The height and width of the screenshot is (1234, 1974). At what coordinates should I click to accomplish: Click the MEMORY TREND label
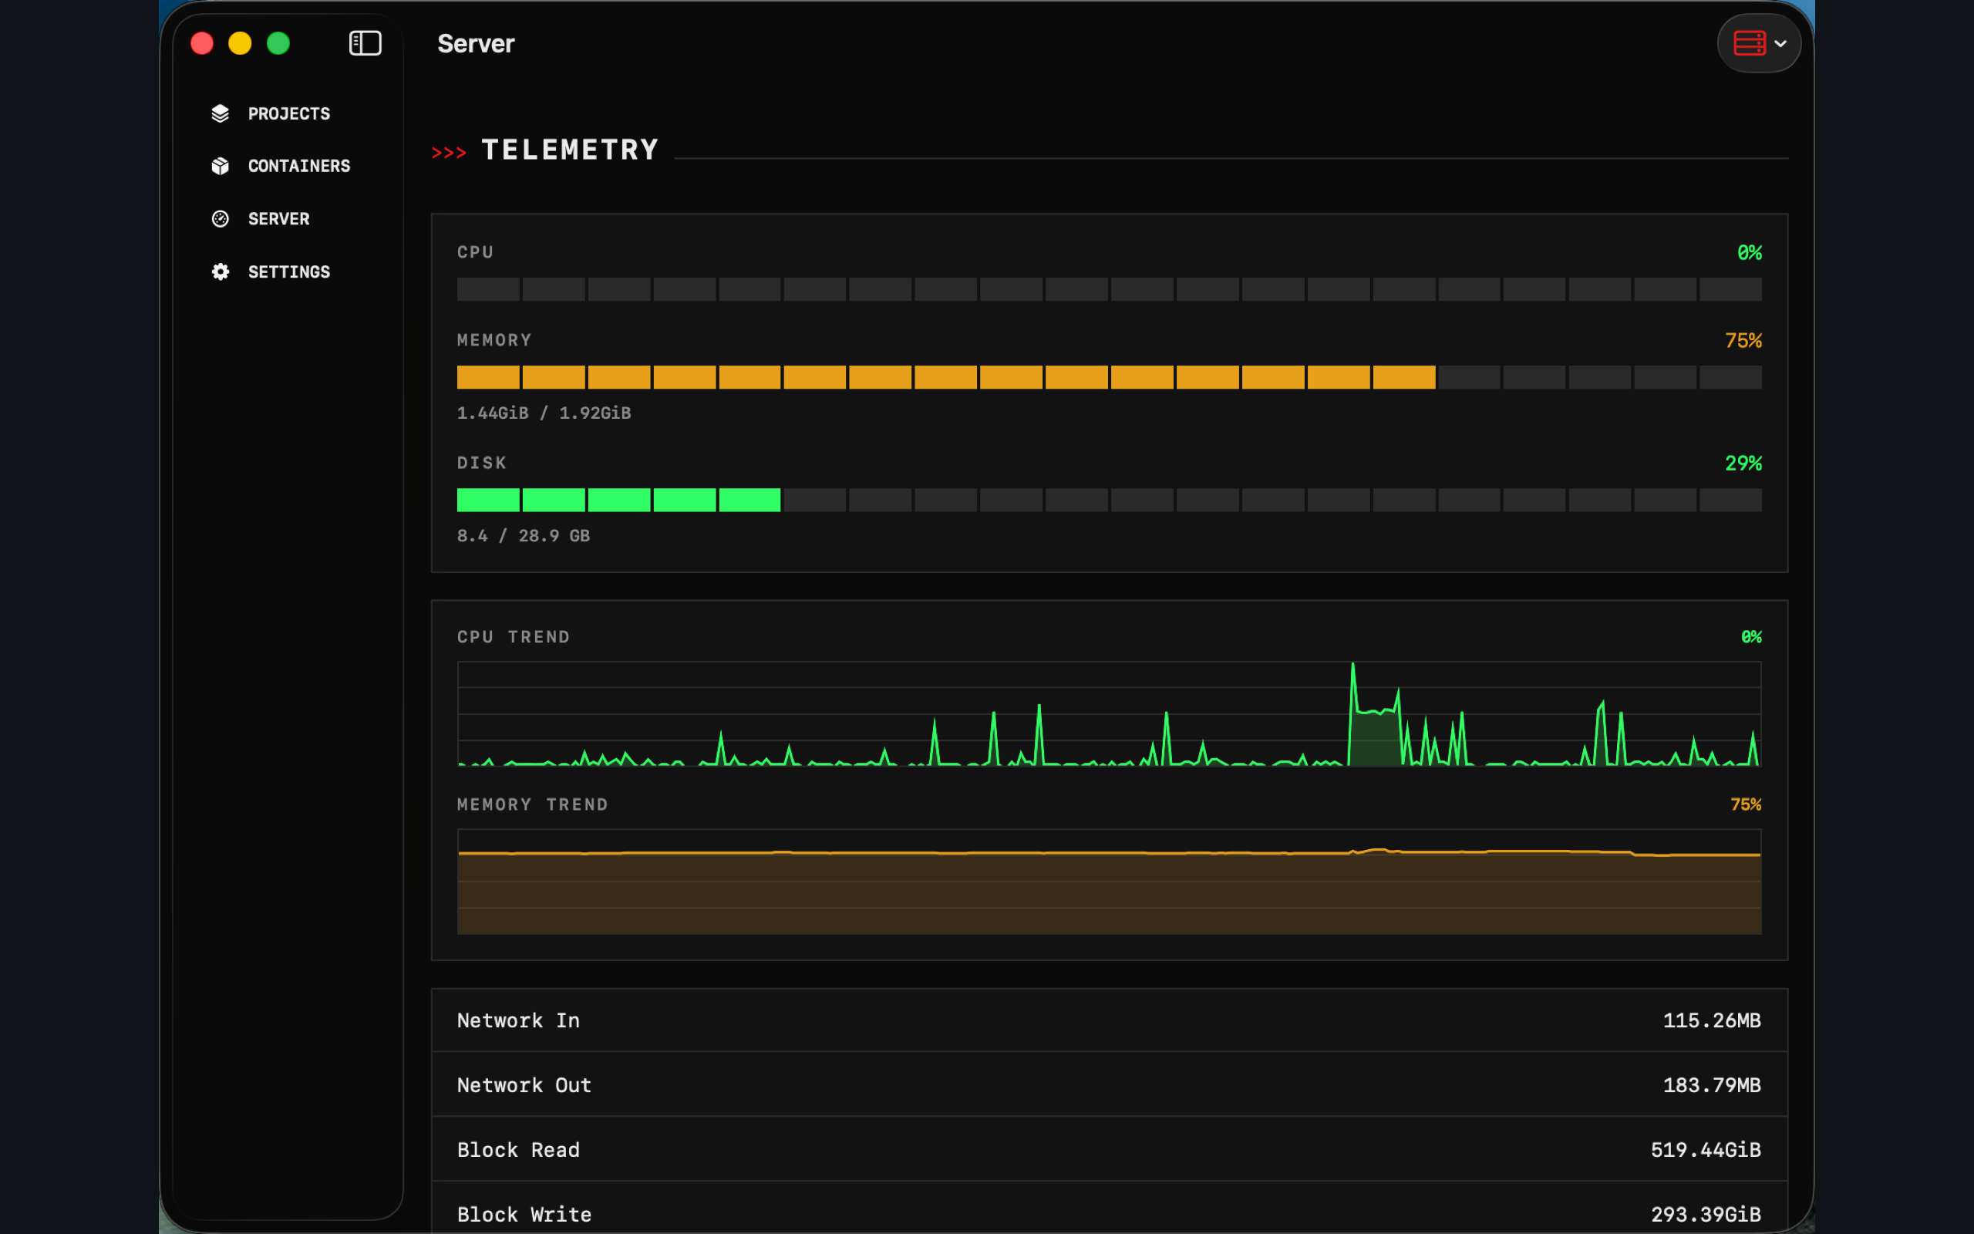click(533, 804)
